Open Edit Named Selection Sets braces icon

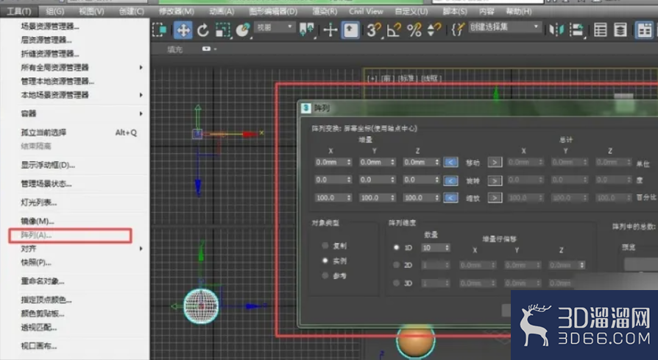click(x=457, y=29)
